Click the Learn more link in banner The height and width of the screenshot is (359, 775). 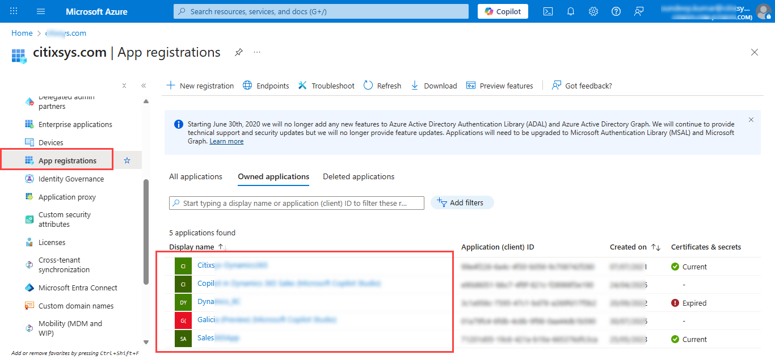click(x=226, y=141)
